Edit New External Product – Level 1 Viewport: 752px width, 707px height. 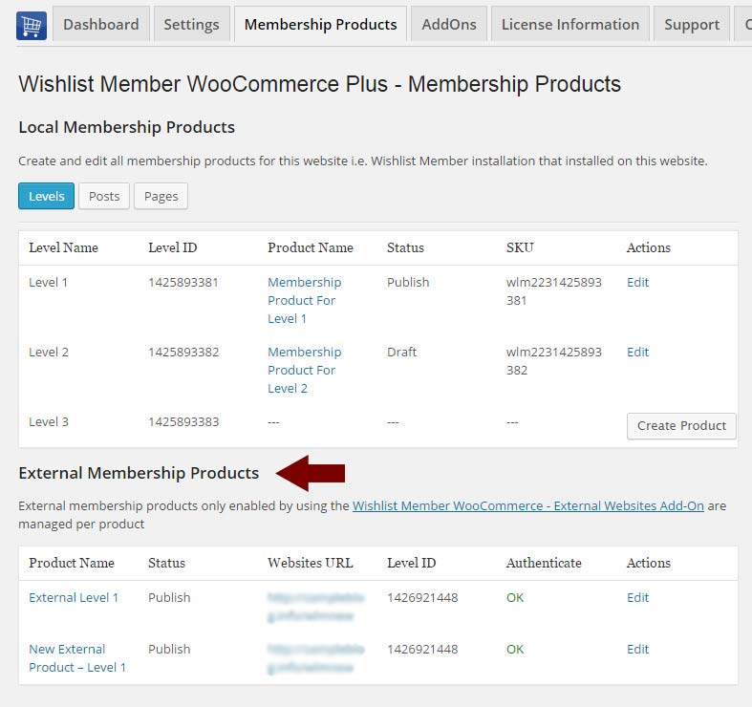pos(638,649)
